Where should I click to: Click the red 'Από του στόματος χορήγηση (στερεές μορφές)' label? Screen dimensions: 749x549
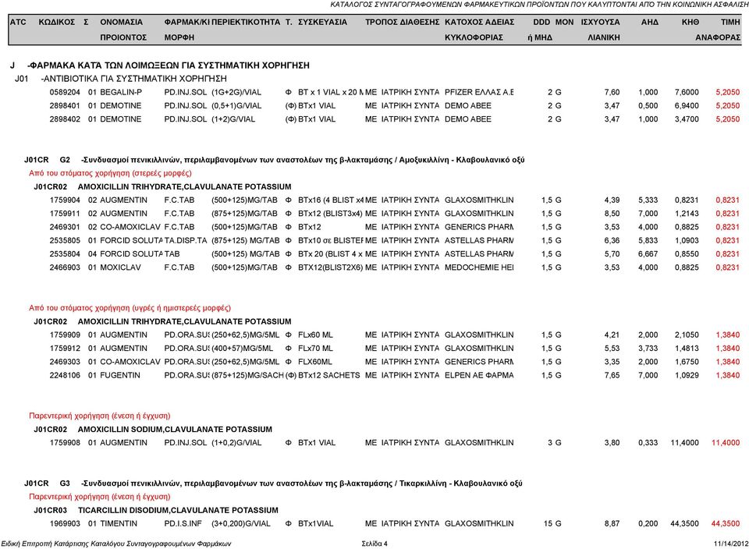coord(110,173)
